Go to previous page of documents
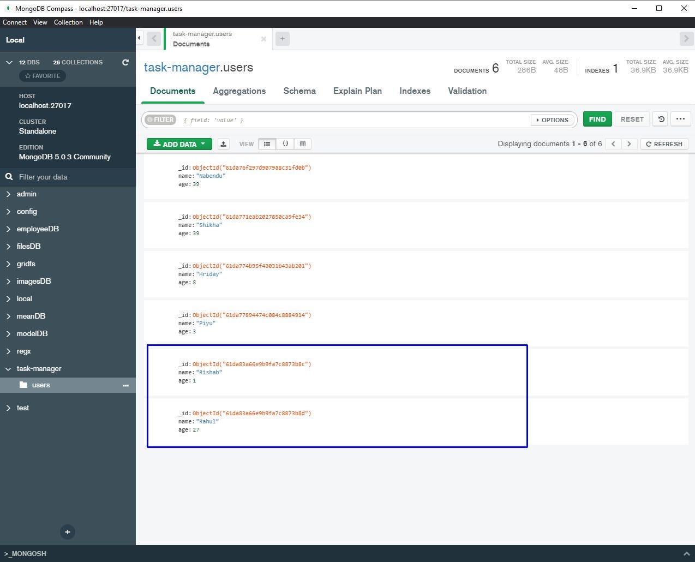695x562 pixels. 613,144
